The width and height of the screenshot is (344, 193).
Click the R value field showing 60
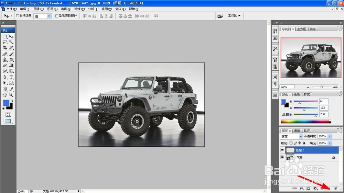(324, 101)
